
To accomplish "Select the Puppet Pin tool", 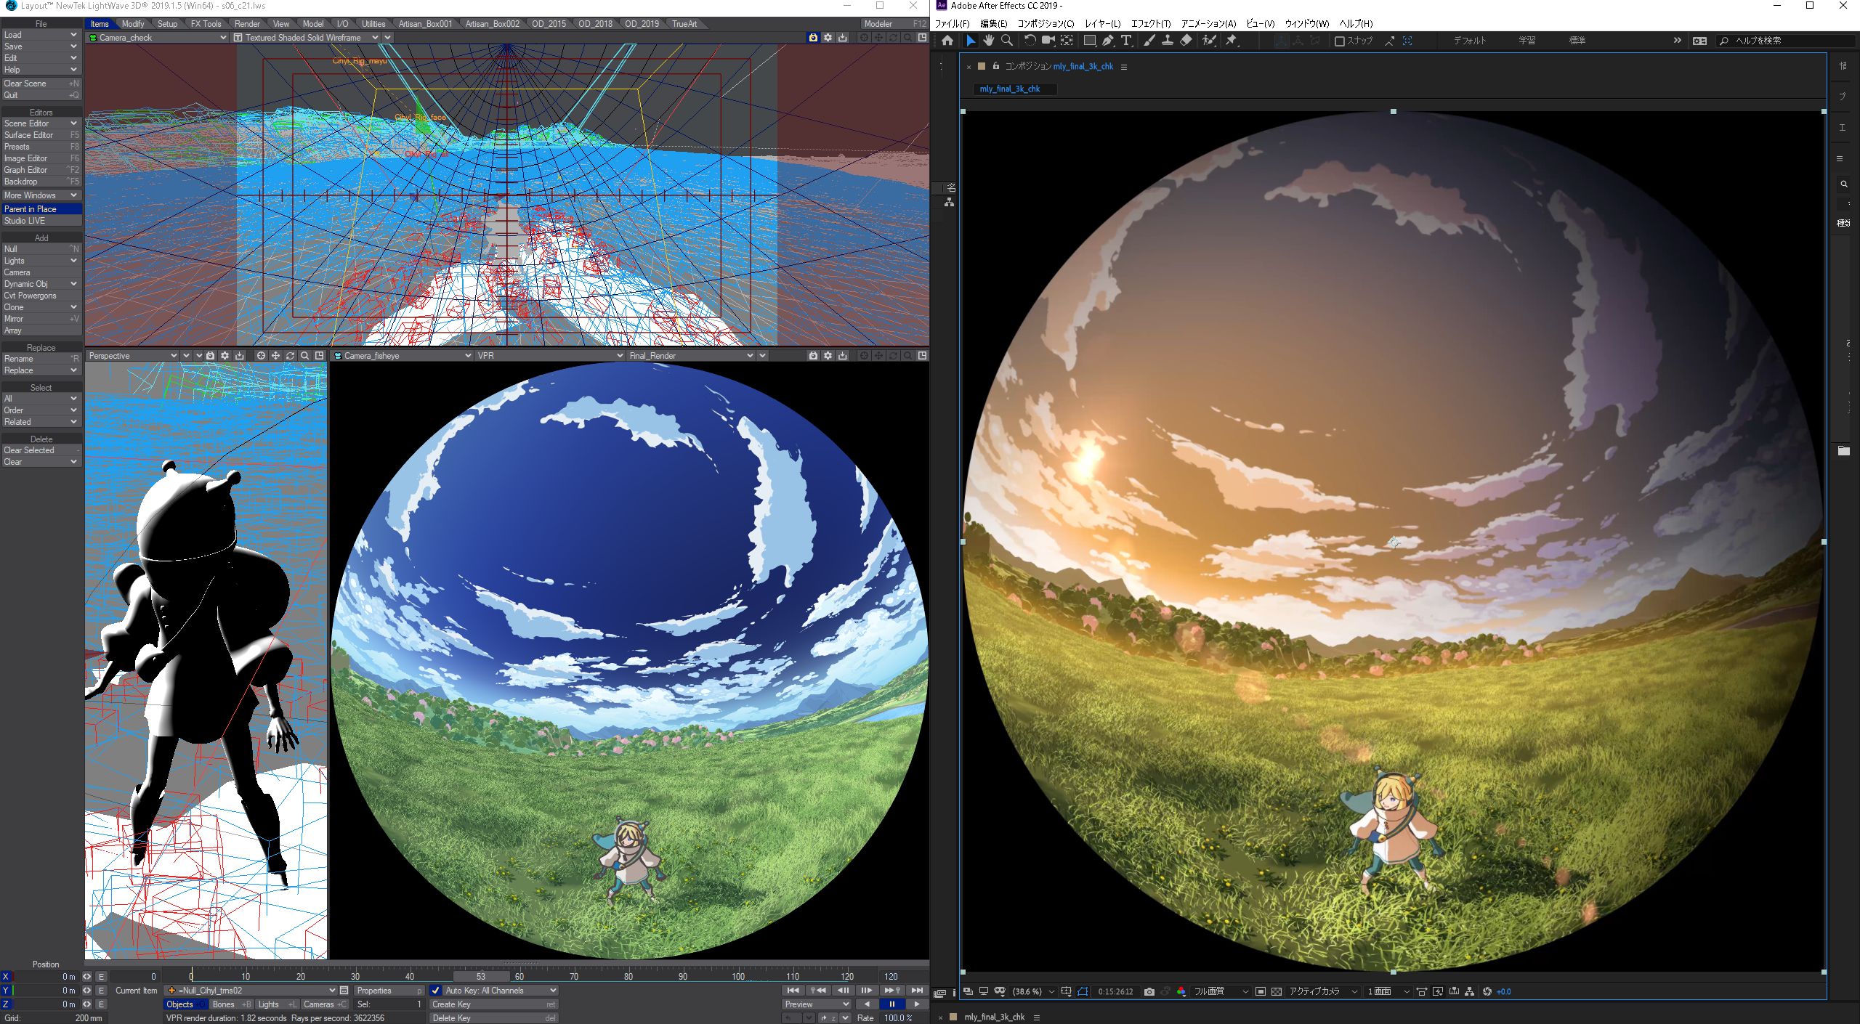I will coord(1232,41).
